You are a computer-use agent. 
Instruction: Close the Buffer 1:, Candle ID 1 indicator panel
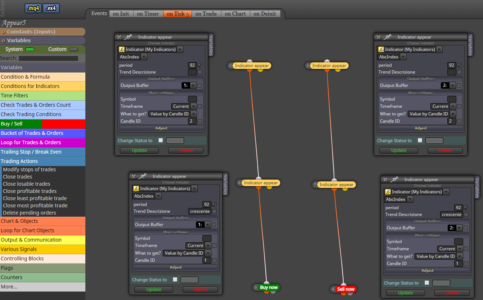pyautogui.click(x=134, y=176)
